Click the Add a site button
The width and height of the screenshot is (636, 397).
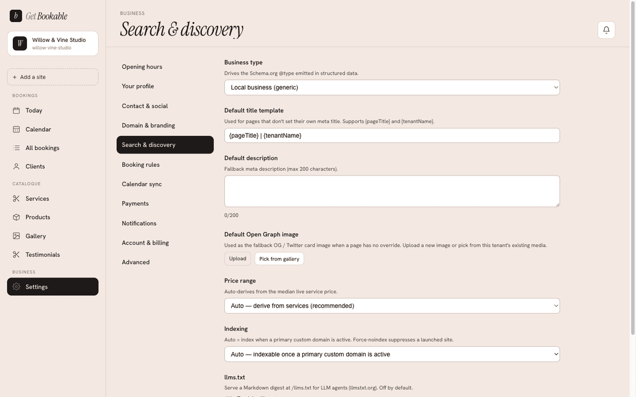[52, 77]
